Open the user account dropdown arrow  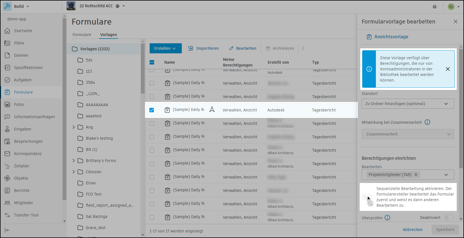pos(458,7)
